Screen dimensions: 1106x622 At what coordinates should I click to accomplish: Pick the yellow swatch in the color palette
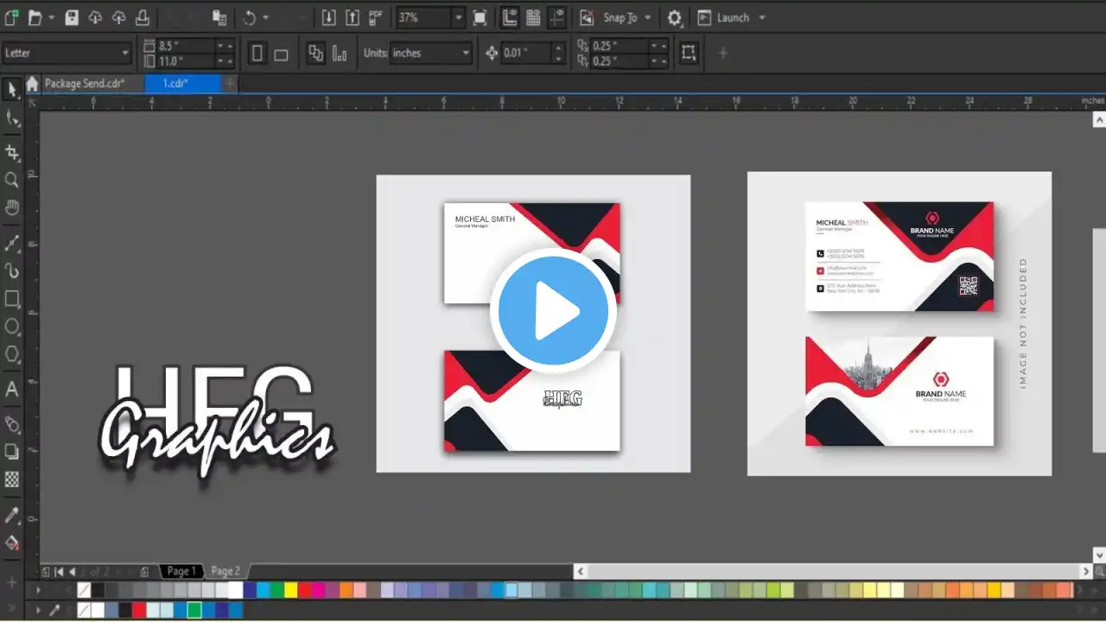291,590
